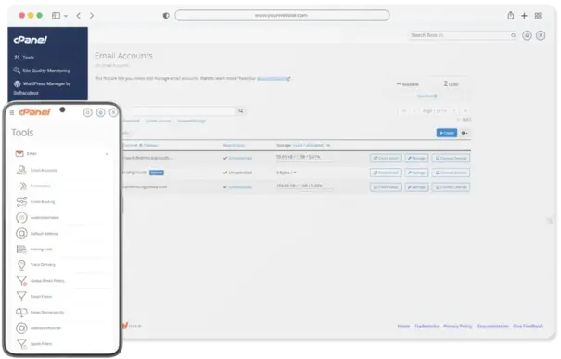
Task: Click browser privacy shield icon
Action: point(166,16)
